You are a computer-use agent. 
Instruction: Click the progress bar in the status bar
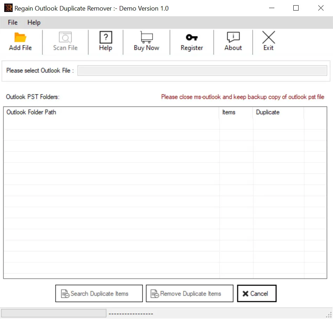[x=53, y=313]
